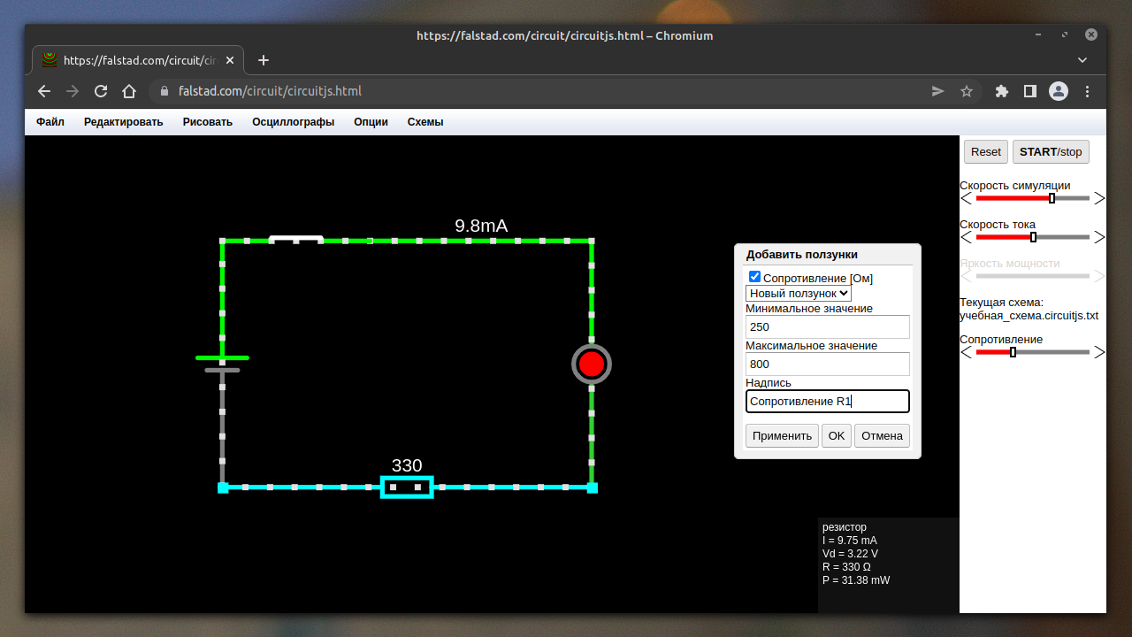1132x637 pixels.
Task: Click the switch on top wire
Action: click(295, 239)
